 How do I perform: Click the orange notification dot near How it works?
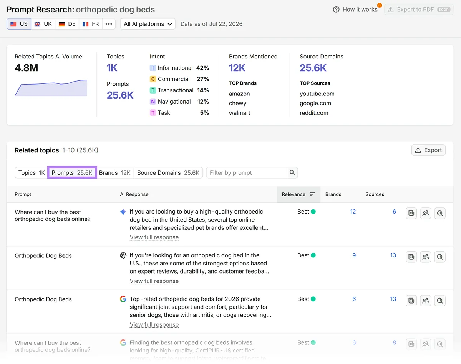pos(380,5)
